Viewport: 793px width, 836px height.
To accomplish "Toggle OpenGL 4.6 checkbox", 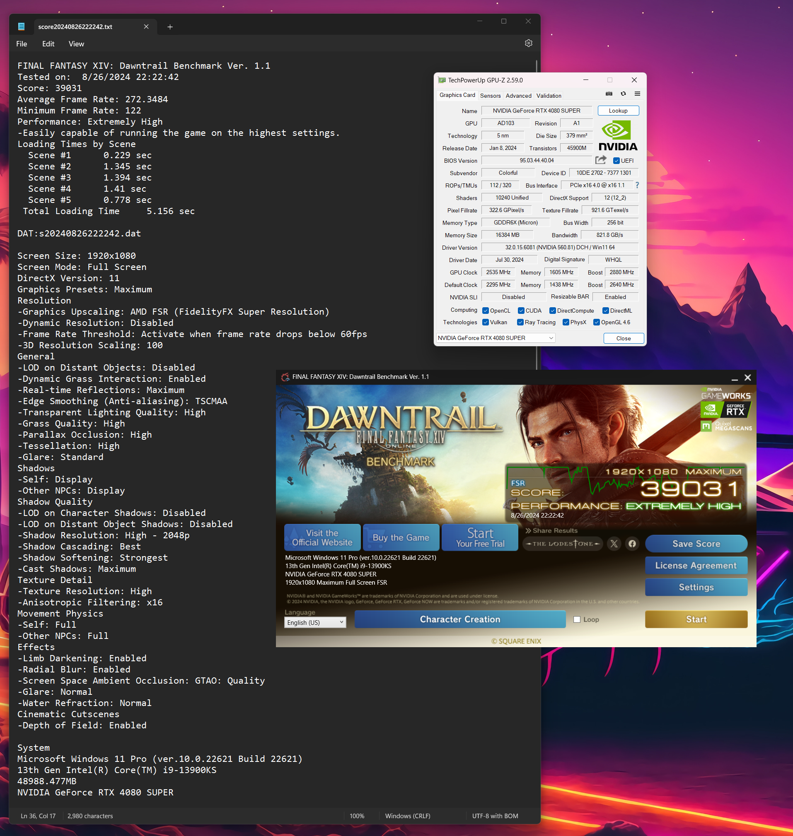I will pos(597,322).
